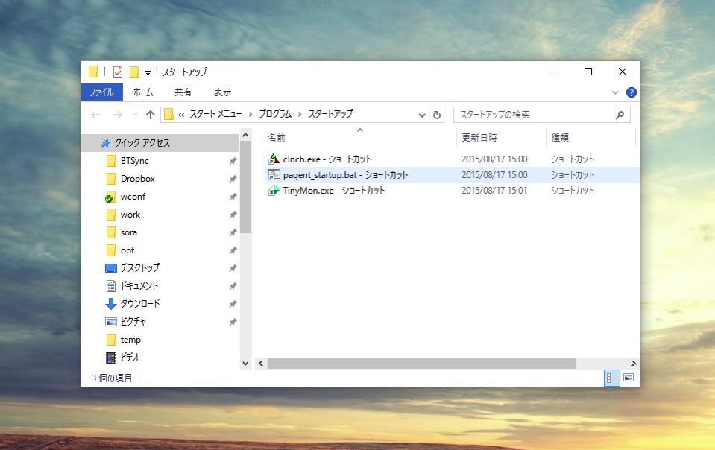Viewport: 715px width, 450px height.
Task: Switch to details view layout
Action: point(612,378)
